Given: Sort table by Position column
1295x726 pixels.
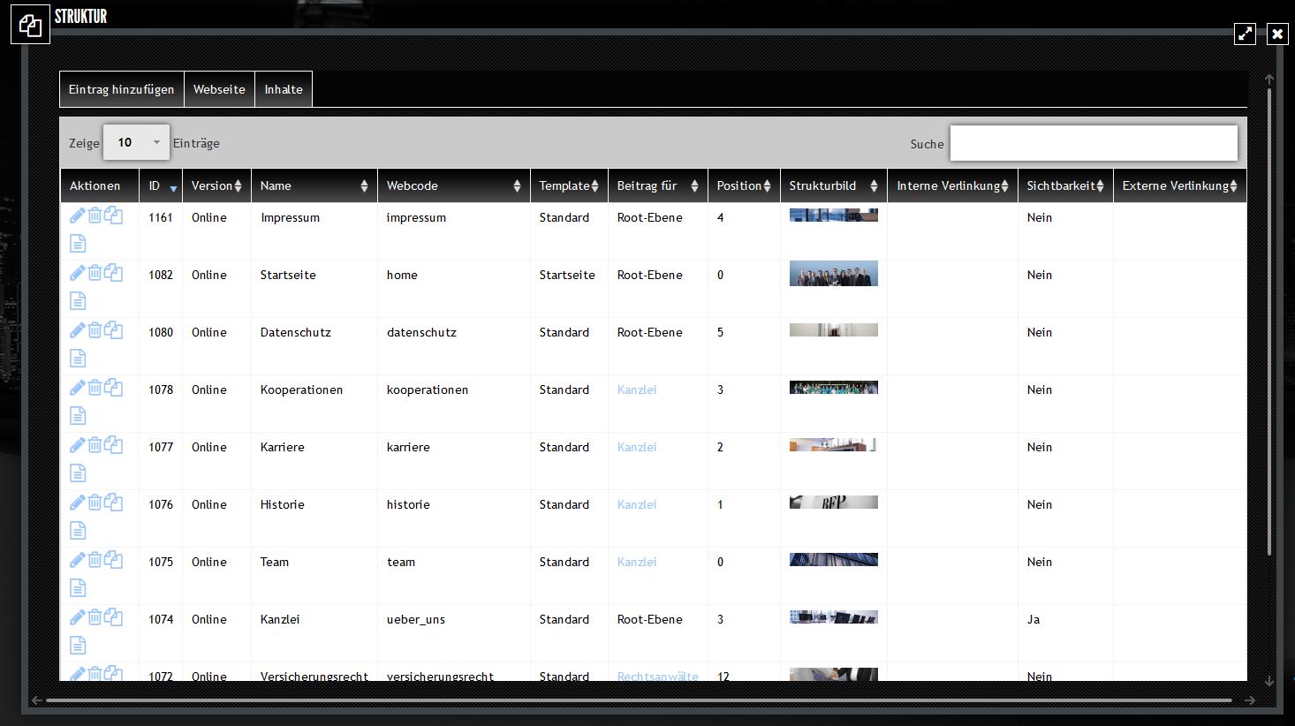Looking at the screenshot, I should (x=744, y=185).
